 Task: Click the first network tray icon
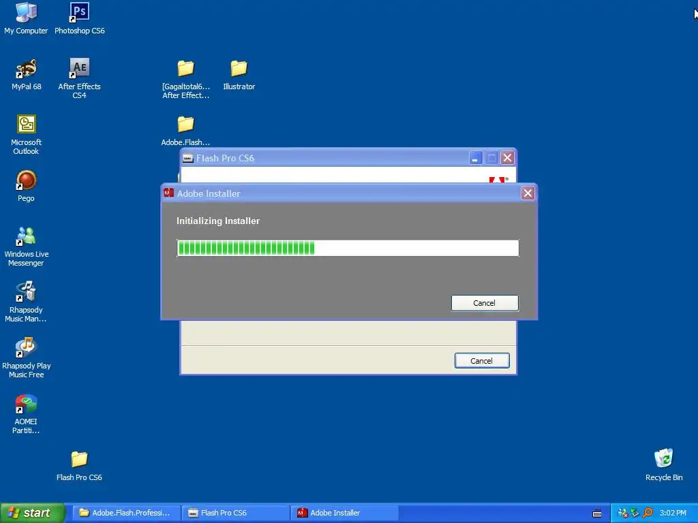pos(623,513)
